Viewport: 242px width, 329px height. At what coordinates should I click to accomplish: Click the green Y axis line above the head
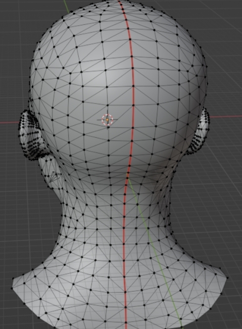66,6
